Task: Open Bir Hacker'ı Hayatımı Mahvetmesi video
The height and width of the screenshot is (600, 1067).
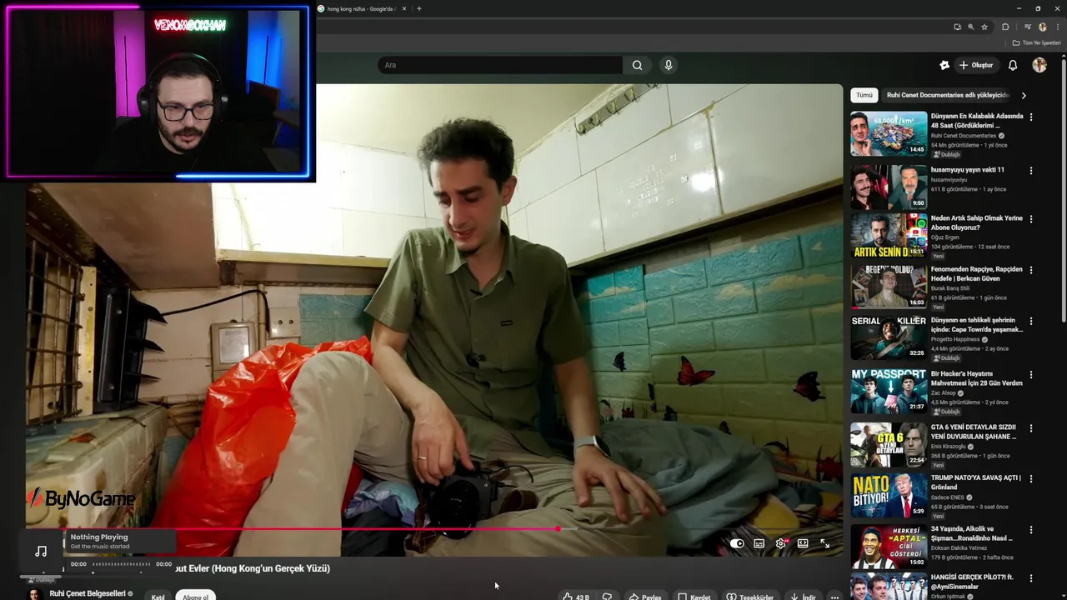Action: pos(976,378)
